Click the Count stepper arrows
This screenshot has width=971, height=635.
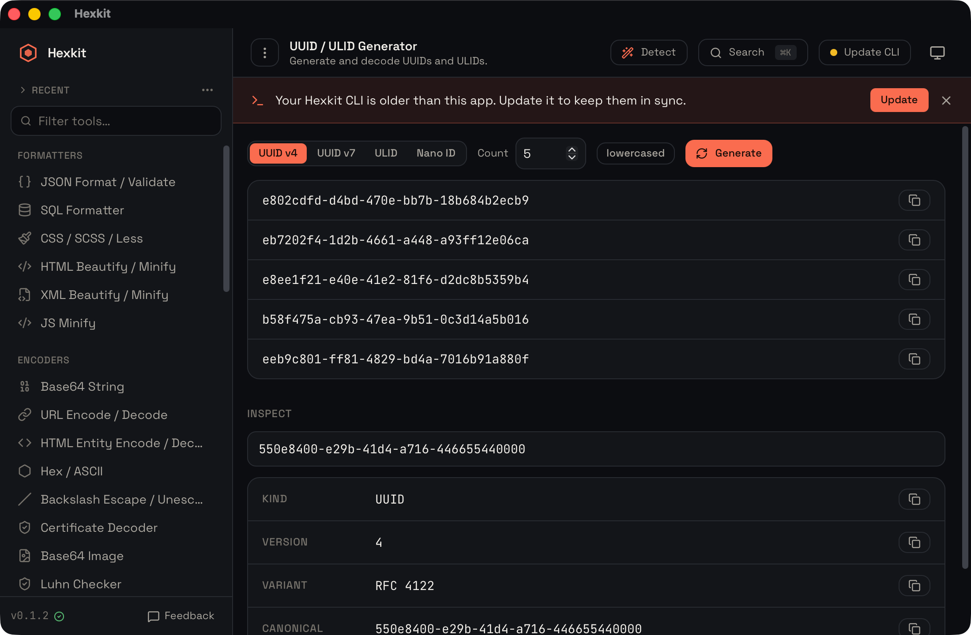[572, 153]
